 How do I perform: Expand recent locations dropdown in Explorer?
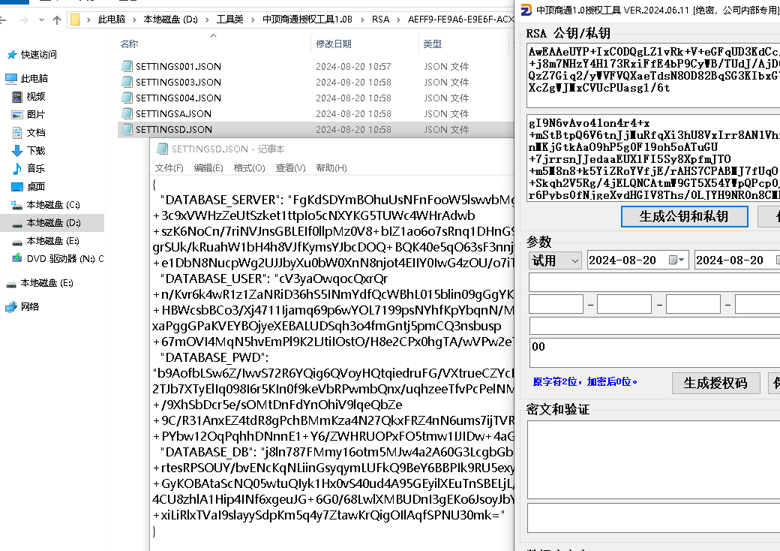[x=40, y=20]
